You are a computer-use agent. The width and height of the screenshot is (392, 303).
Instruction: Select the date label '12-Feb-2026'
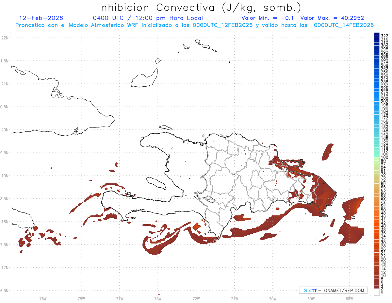[x=41, y=18]
